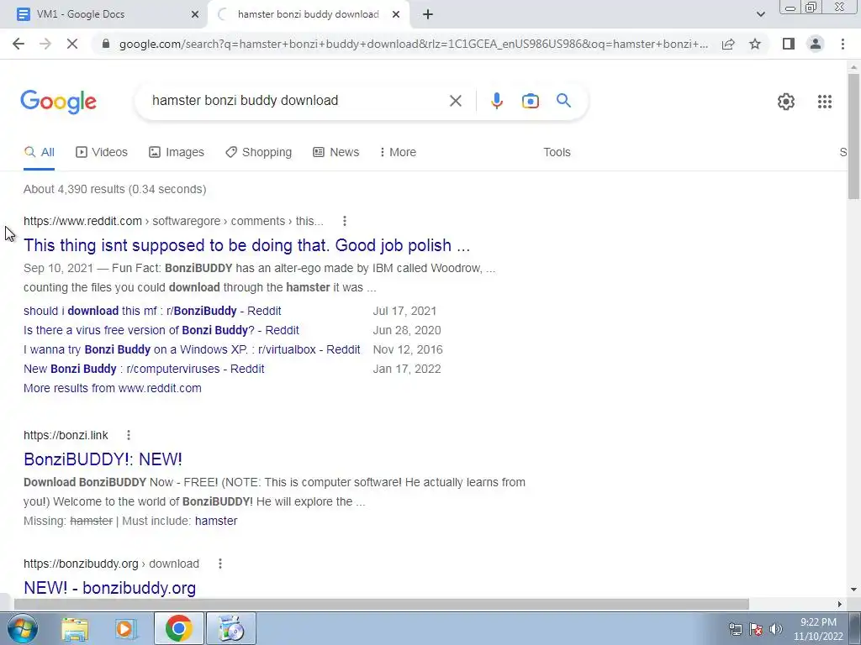Click the 'Jul 17, 2021' date
The width and height of the screenshot is (861, 645).
(x=404, y=311)
